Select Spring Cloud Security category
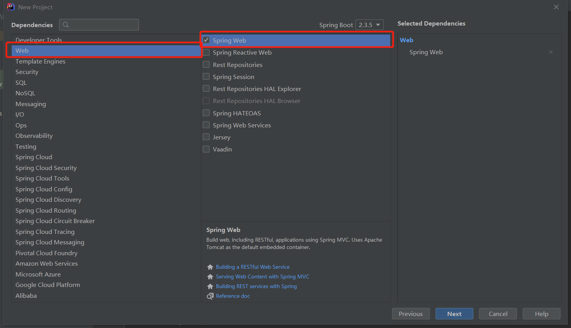The image size is (571, 328). point(106,168)
